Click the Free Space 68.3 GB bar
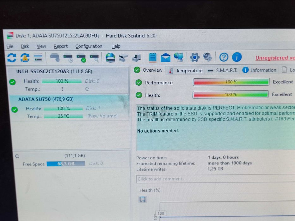This screenshot has width=295, height=221. (x=66, y=164)
